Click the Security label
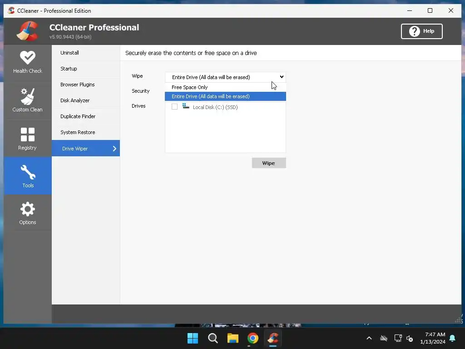 click(x=141, y=91)
